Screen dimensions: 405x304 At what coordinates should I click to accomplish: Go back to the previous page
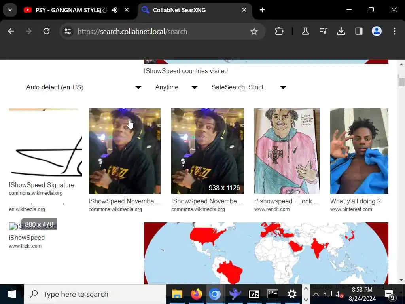click(11, 32)
